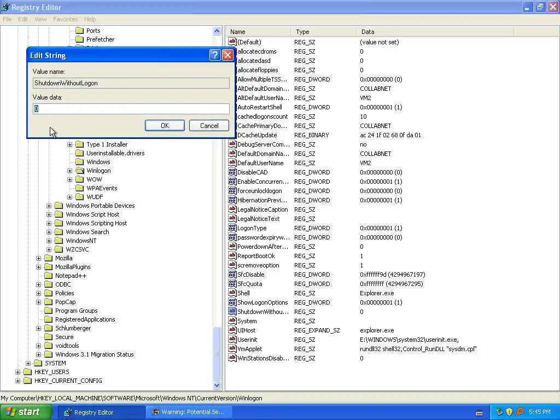
Task: Sort values by the Type column header
Action: click(324, 32)
